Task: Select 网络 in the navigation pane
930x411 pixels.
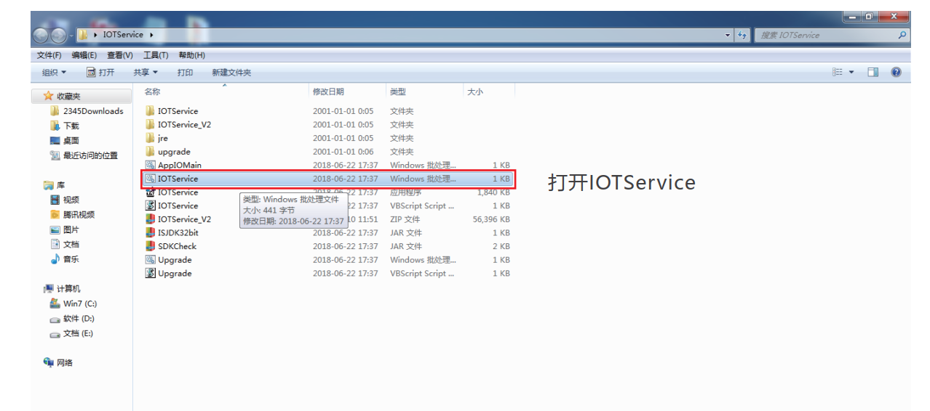Action: click(58, 362)
